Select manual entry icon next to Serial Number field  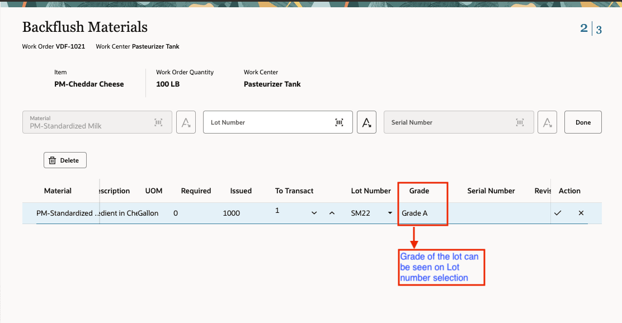pyautogui.click(x=547, y=122)
